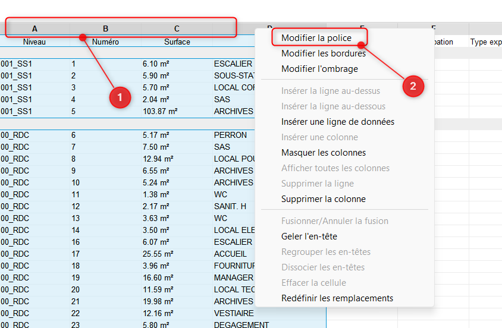Select column B header

coord(105,29)
